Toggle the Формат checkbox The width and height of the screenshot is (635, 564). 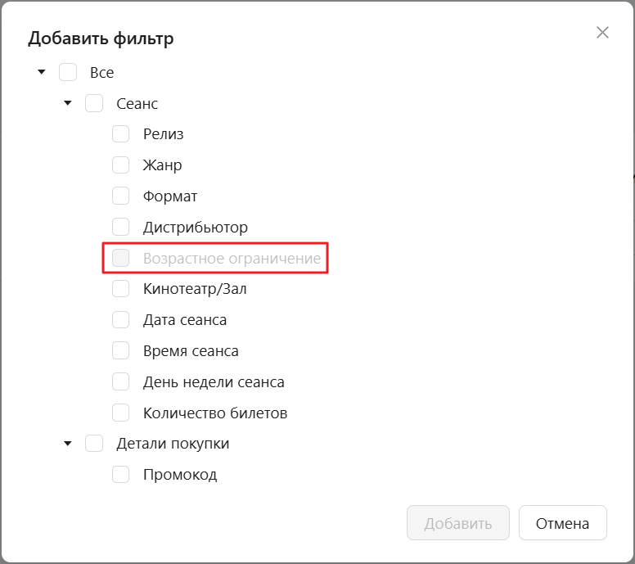(120, 196)
